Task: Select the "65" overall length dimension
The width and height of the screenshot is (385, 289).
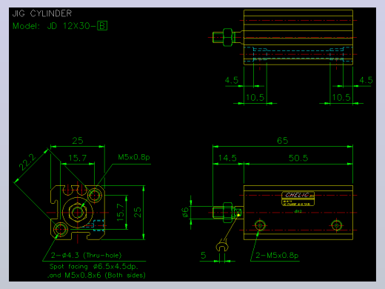Action: pos(283,141)
